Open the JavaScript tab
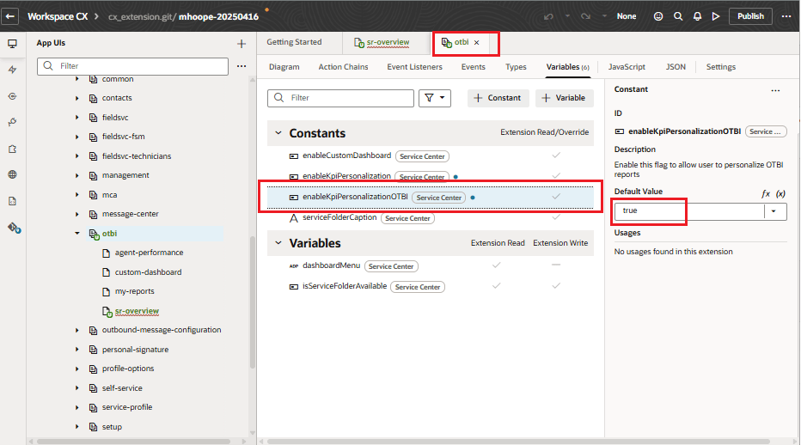Image resolution: width=801 pixels, height=445 pixels. [627, 67]
